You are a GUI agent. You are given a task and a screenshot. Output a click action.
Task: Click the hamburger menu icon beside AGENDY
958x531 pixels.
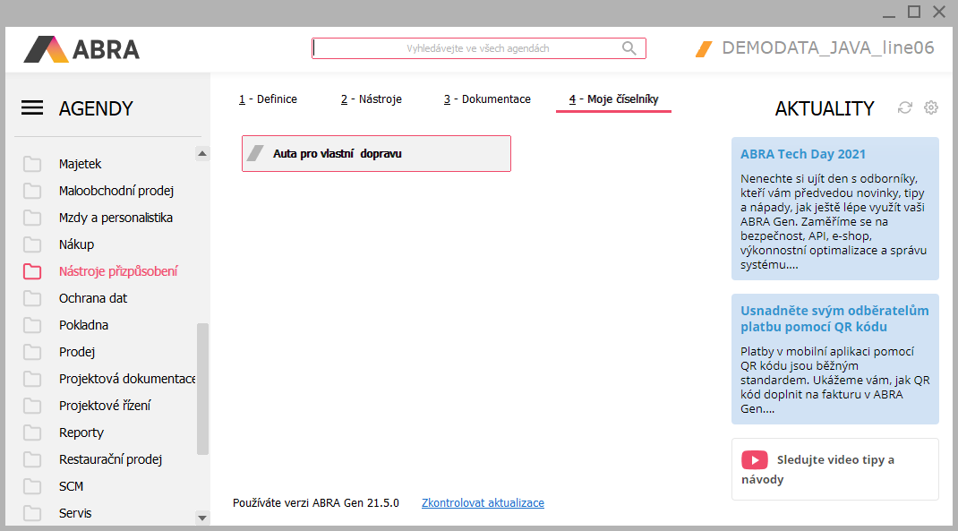[x=32, y=108]
